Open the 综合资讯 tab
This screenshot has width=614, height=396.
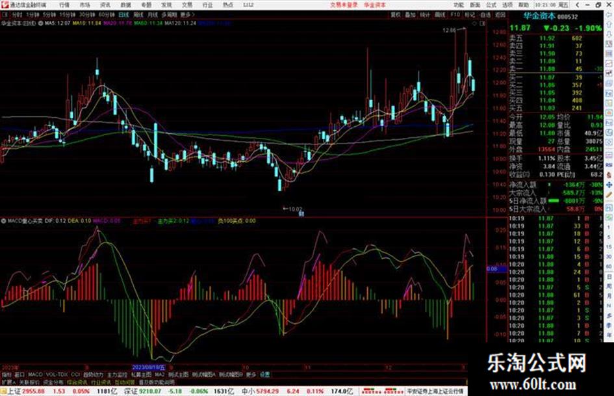pyautogui.click(x=77, y=382)
